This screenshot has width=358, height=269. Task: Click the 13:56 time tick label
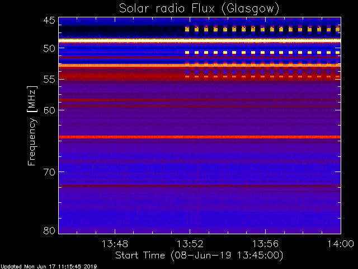click(x=265, y=244)
